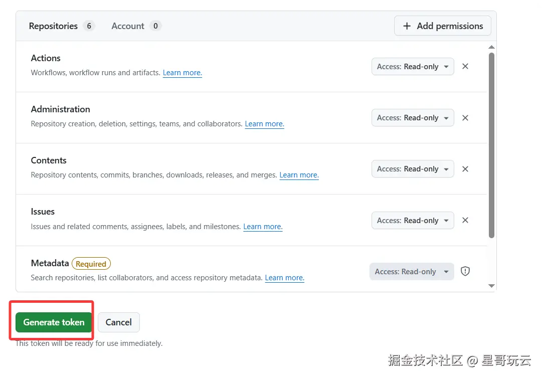Open the Contents access level dropdown
The image size is (542, 378).
413,169
